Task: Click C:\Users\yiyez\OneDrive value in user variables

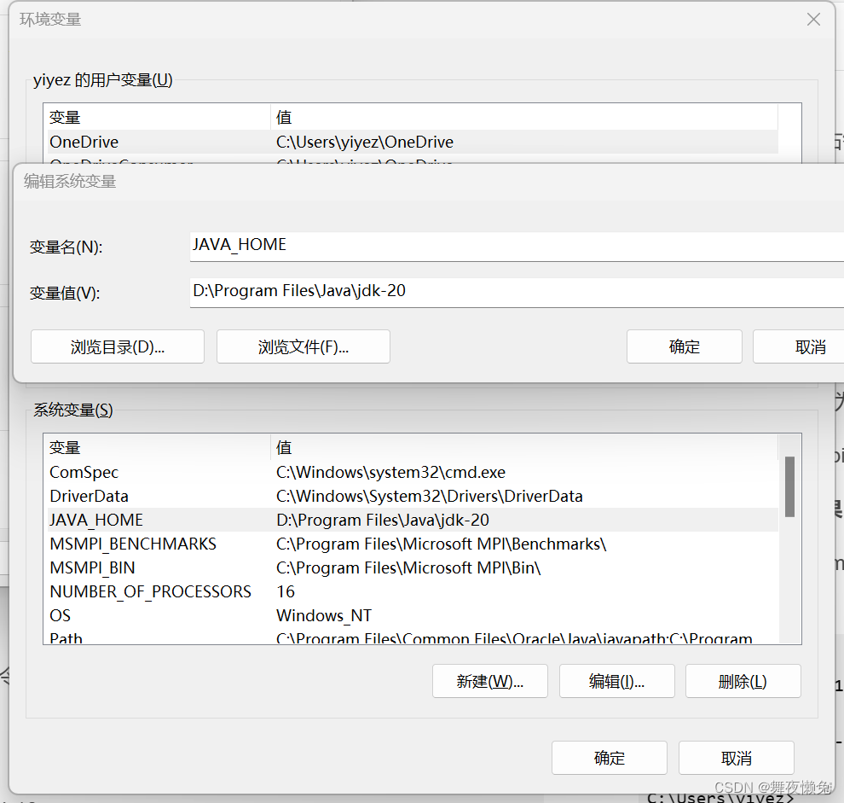Action: [365, 142]
